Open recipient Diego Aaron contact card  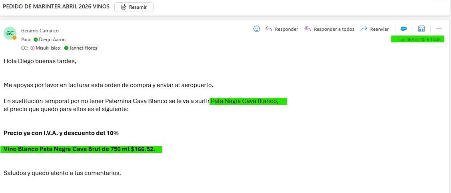coord(52,40)
